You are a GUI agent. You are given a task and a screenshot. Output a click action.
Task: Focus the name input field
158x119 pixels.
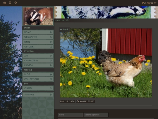click(x=71, y=115)
